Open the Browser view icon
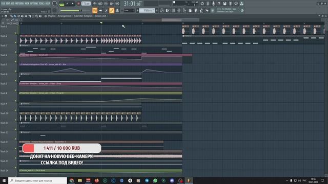 point(184,10)
